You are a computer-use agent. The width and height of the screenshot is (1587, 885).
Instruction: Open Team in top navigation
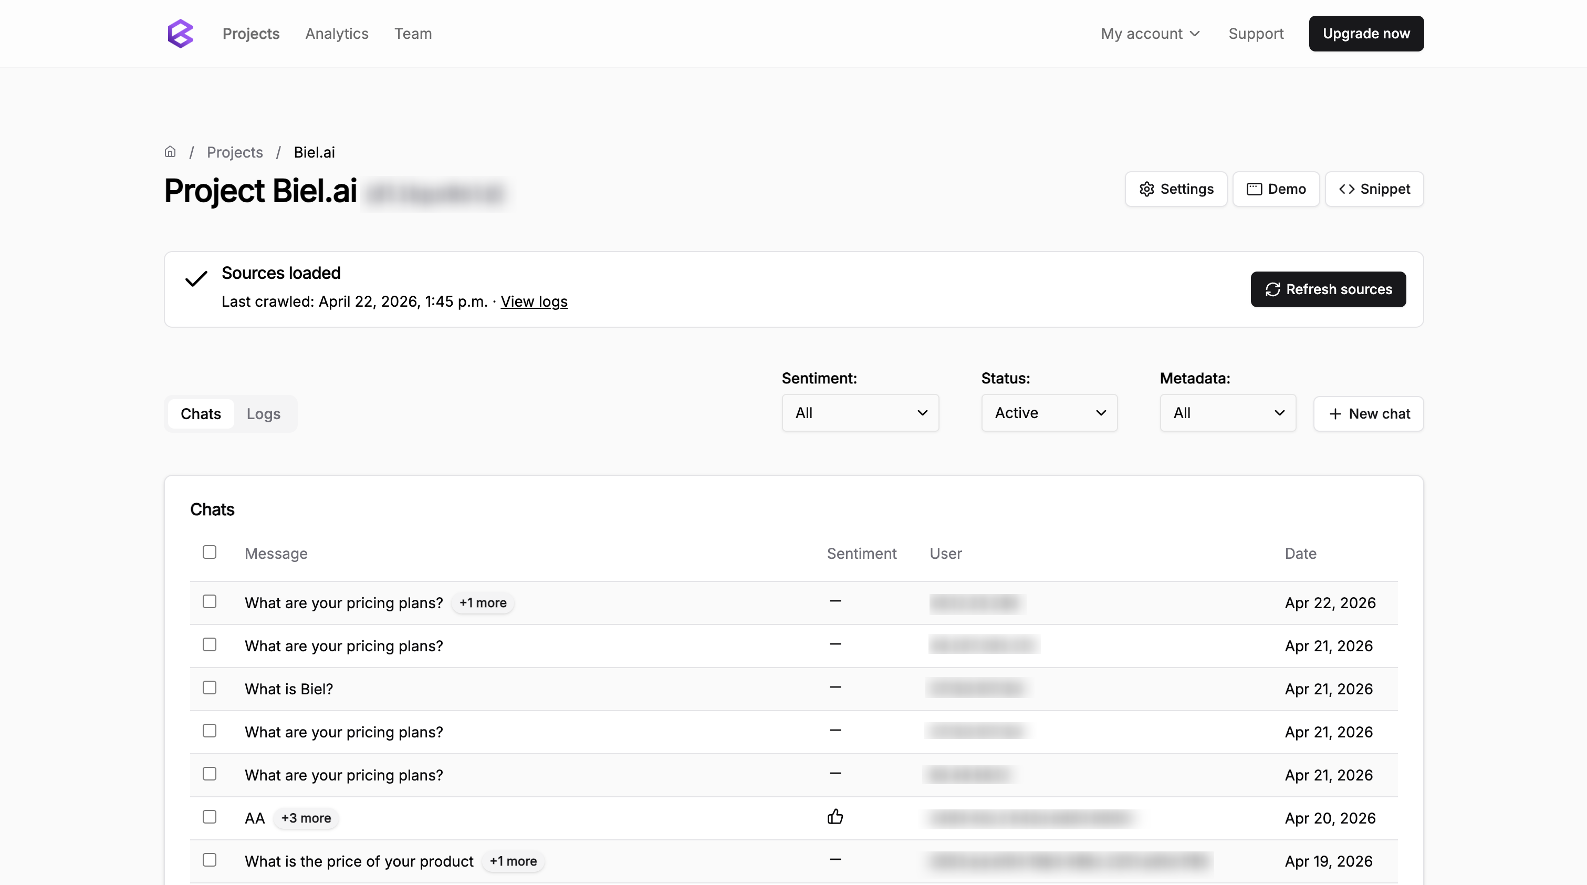pos(413,33)
